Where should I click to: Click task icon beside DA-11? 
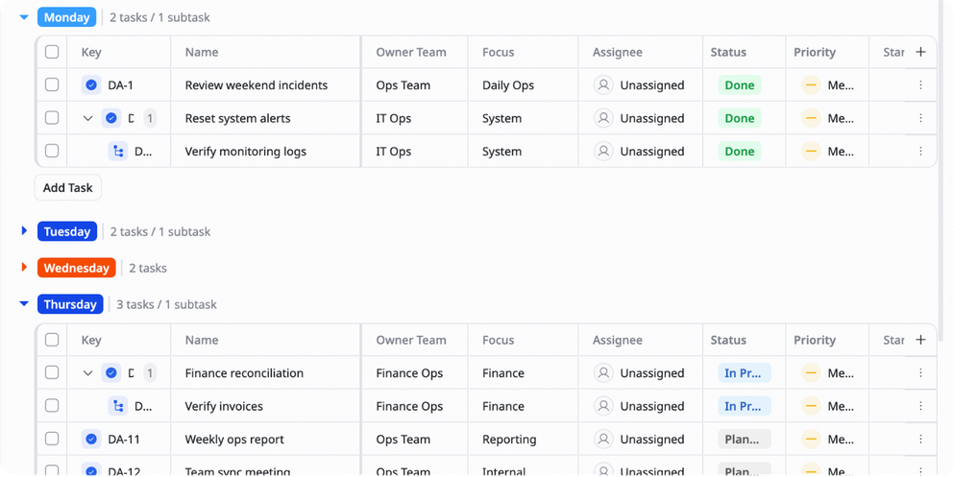point(91,440)
